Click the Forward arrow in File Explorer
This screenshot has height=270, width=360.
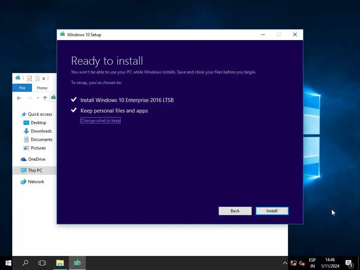[29, 98]
